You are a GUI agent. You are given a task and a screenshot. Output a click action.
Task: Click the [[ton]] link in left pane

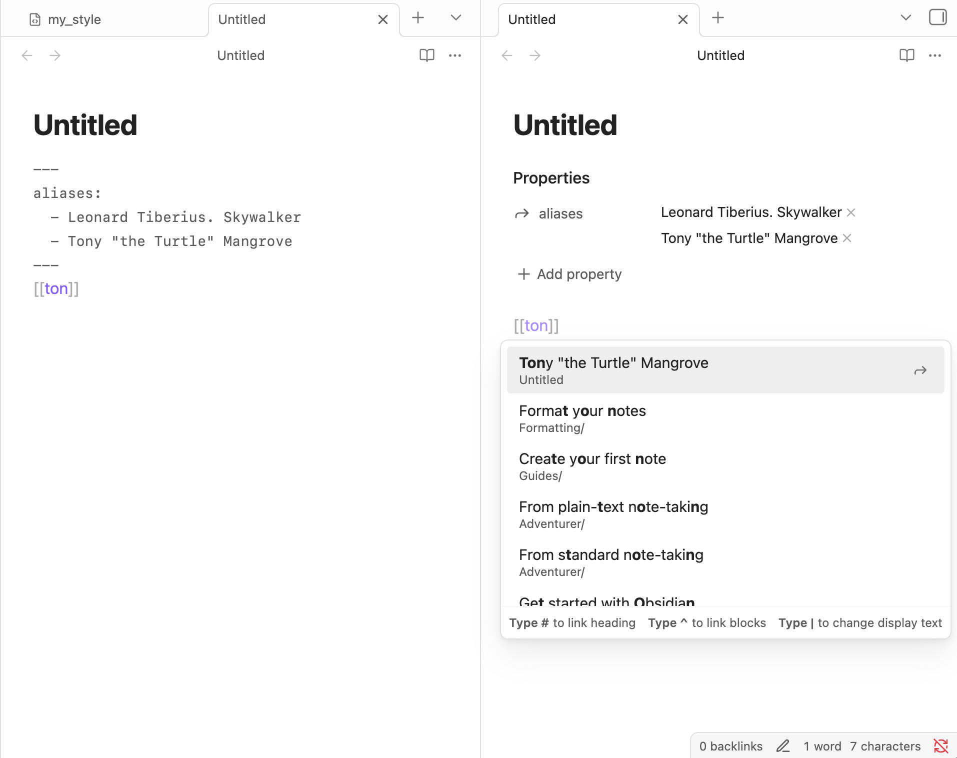[56, 288]
